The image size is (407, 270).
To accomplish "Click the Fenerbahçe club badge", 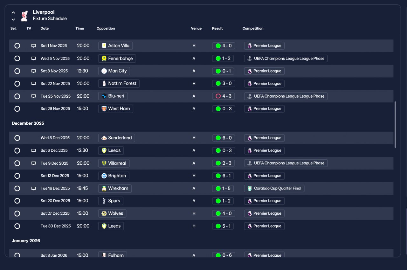I will click(x=104, y=59).
